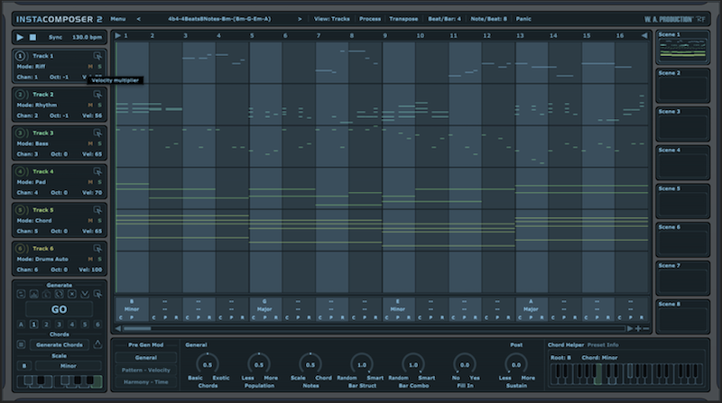The height and width of the screenshot is (403, 722).
Task: Solo Track 4 with its S button
Action: [x=98, y=181]
